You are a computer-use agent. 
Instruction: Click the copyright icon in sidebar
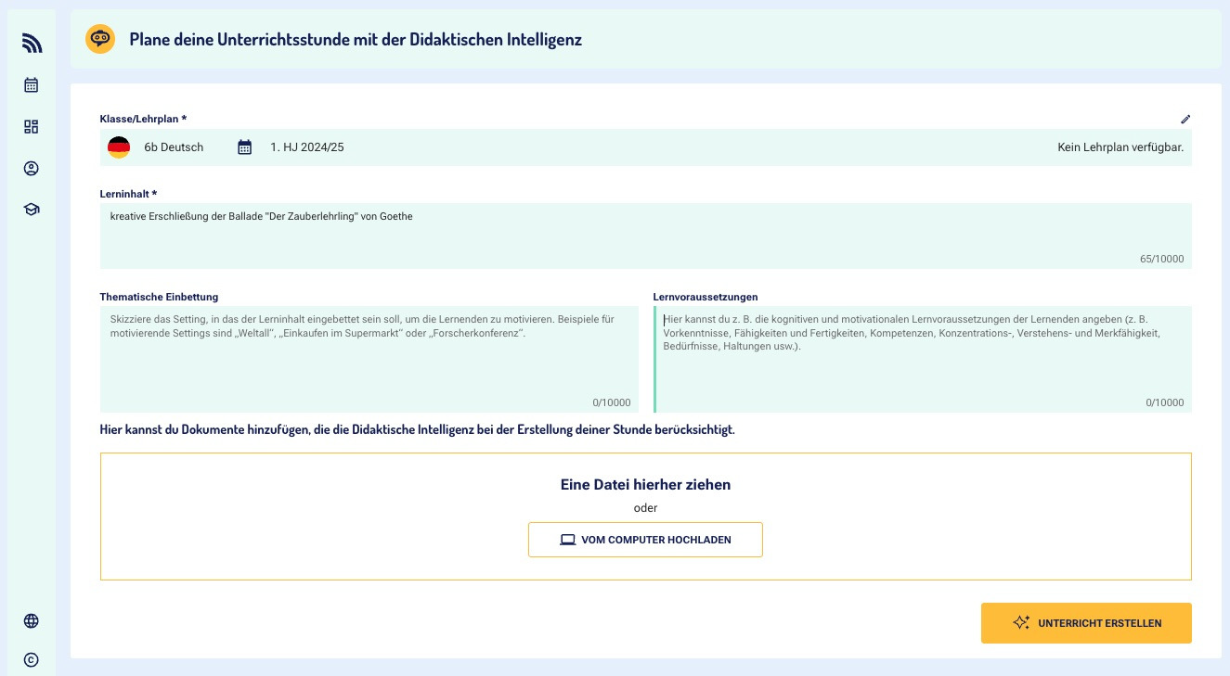(x=32, y=660)
